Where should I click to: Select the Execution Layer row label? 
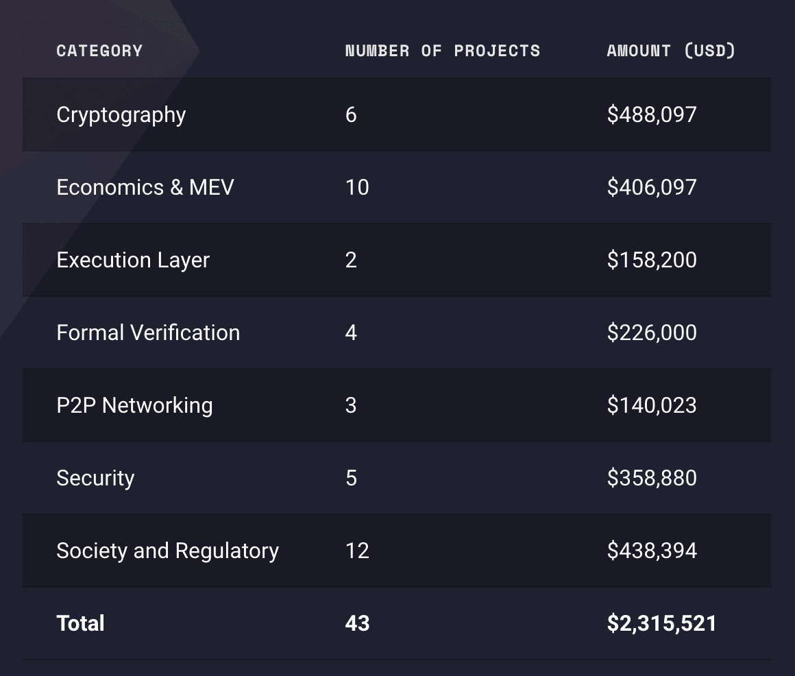133,260
